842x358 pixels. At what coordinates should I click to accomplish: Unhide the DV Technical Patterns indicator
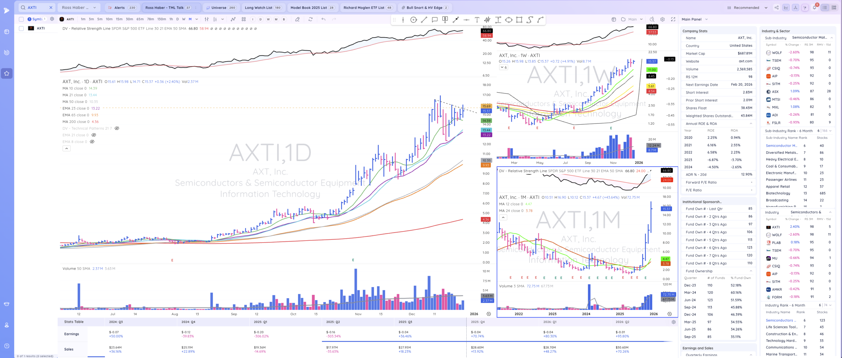(117, 129)
